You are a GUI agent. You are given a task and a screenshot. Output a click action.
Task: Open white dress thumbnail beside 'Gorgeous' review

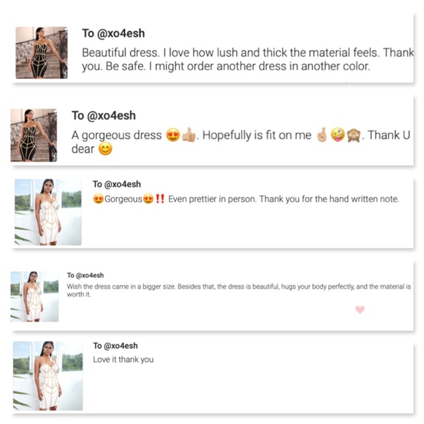(x=48, y=212)
